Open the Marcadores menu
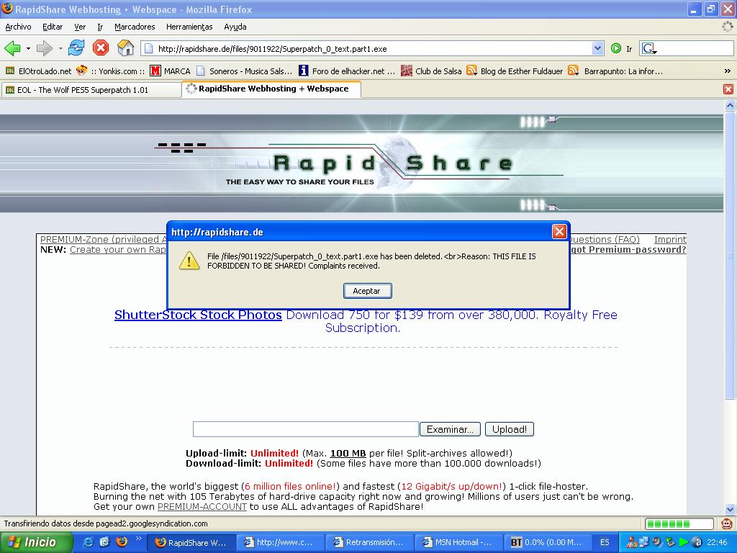 coord(135,27)
